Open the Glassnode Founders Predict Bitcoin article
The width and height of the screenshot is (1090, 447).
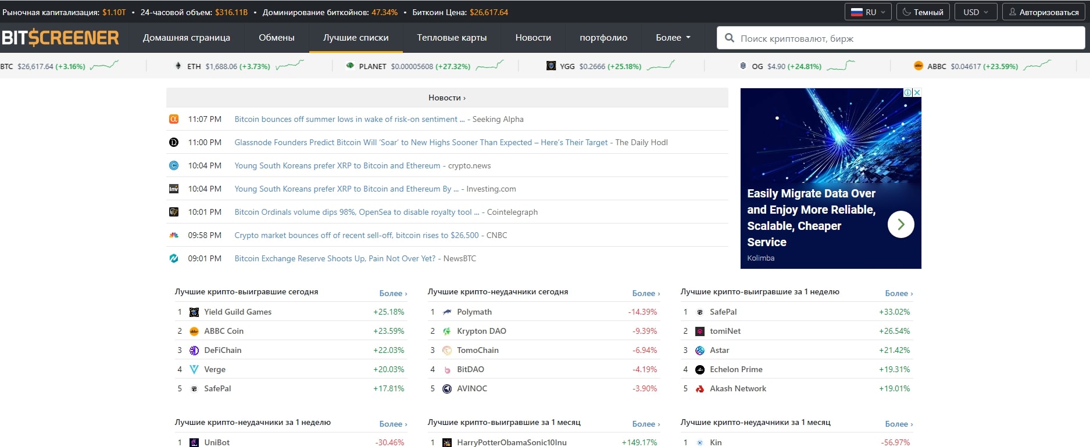[421, 142]
